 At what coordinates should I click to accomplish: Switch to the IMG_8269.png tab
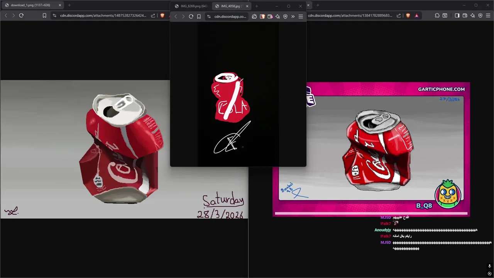(x=191, y=6)
